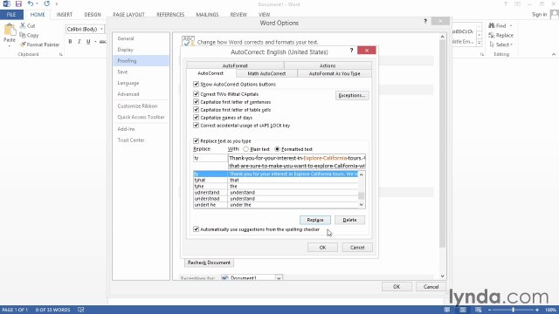Expand the Styles gallery more arrow
The height and width of the screenshot is (314, 559).
(x=480, y=43)
